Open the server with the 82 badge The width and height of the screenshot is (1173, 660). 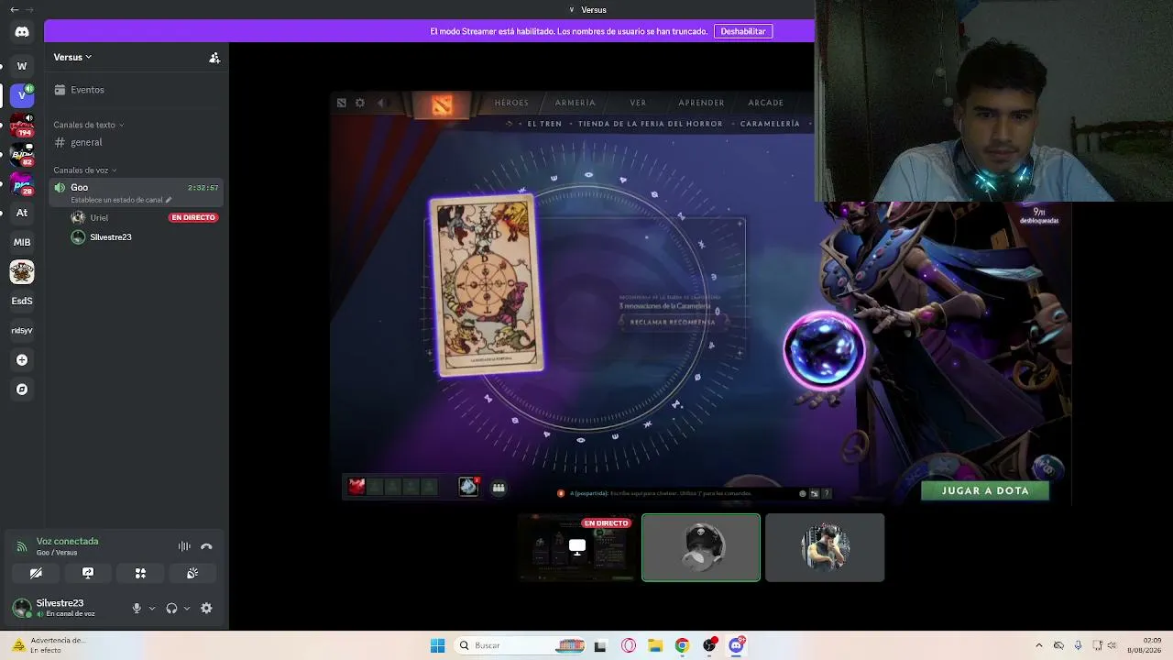tap(22, 154)
